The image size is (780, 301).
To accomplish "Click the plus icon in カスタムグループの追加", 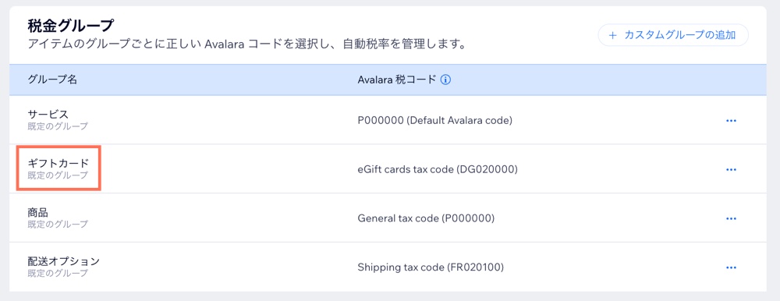I will coord(612,35).
